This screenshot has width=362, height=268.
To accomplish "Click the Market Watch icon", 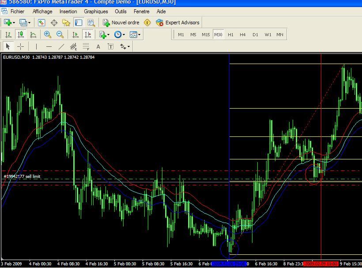I will 41,23.
